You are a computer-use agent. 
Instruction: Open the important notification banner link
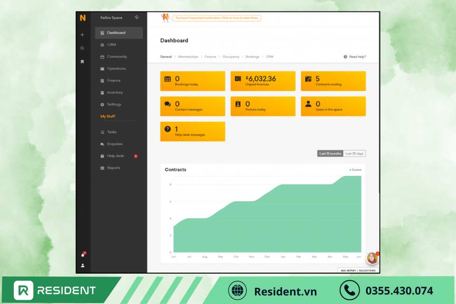(x=217, y=18)
